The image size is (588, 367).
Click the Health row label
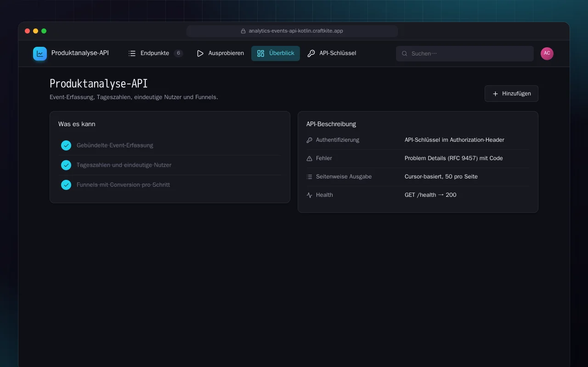point(324,195)
